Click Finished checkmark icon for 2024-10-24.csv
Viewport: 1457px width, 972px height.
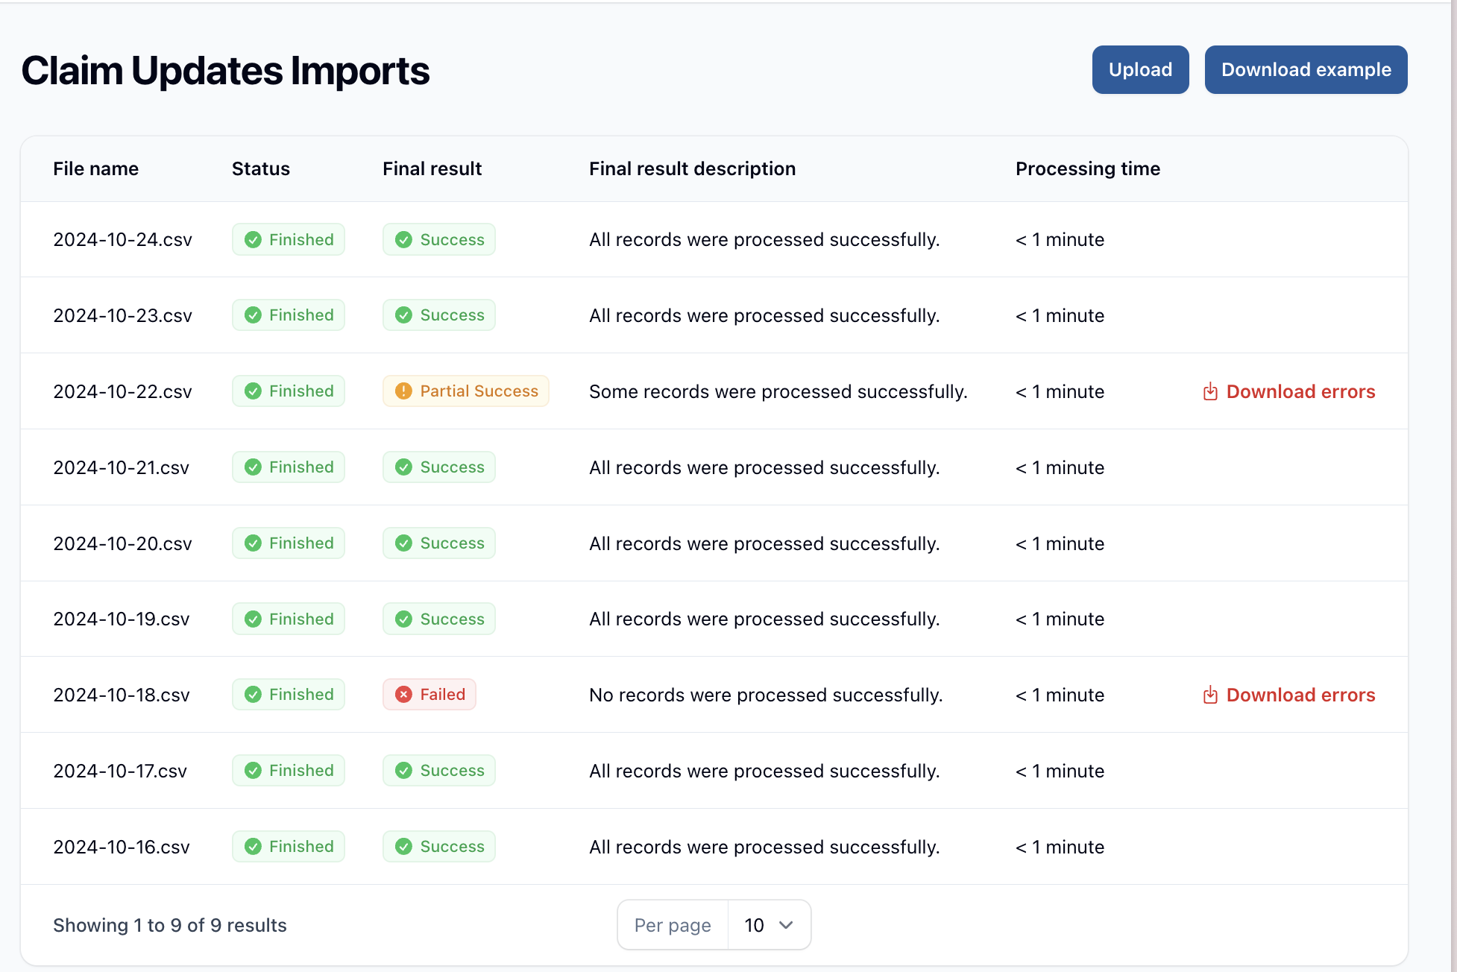253,240
